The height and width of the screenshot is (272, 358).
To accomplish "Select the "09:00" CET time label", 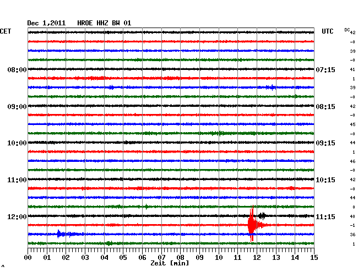I will (17, 107).
